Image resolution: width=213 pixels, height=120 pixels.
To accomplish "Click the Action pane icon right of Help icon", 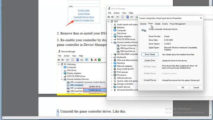I will [131, 17].
